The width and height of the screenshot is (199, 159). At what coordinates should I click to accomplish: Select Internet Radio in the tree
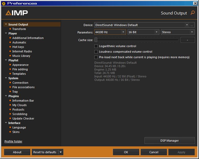tap(22, 51)
